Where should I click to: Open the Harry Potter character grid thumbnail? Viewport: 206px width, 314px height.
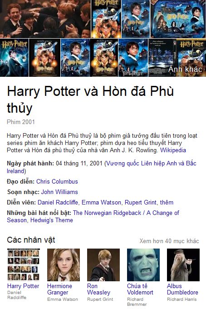coord(24,265)
